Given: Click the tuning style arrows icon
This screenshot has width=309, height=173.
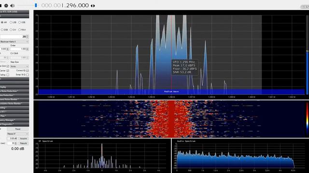Looking at the screenshot, I should tap(93, 6).
